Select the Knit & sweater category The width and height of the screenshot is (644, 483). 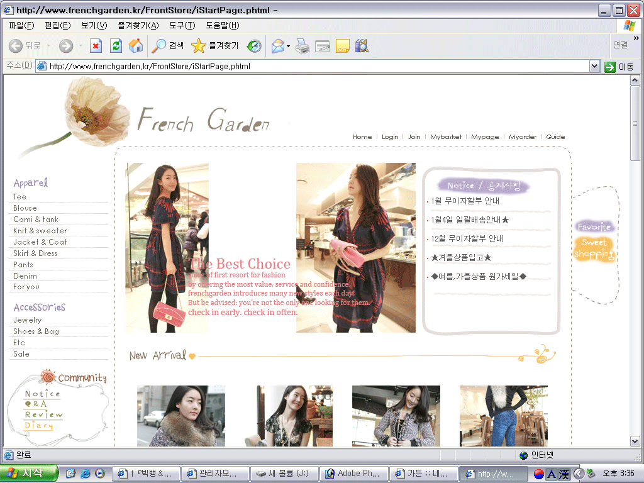pyautogui.click(x=40, y=231)
